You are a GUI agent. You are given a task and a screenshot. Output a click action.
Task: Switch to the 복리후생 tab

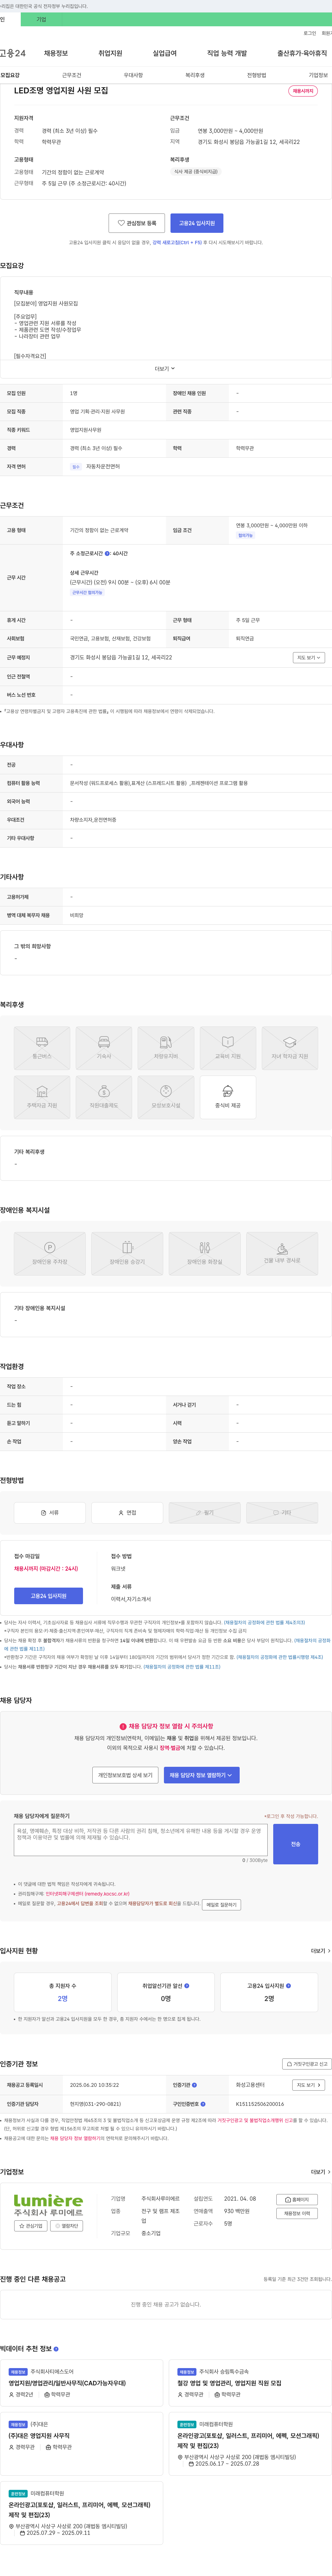click(195, 75)
